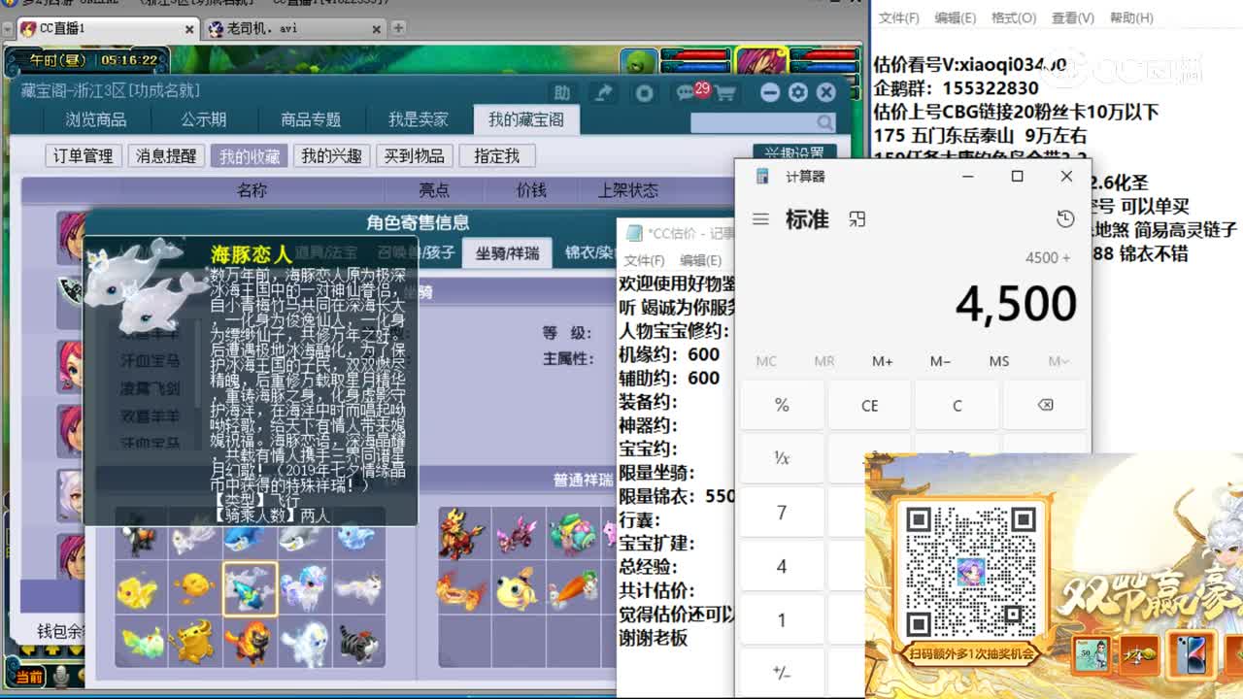Click the share arrow icon in 藏宝阁
1243x699 pixels.
coord(604,92)
